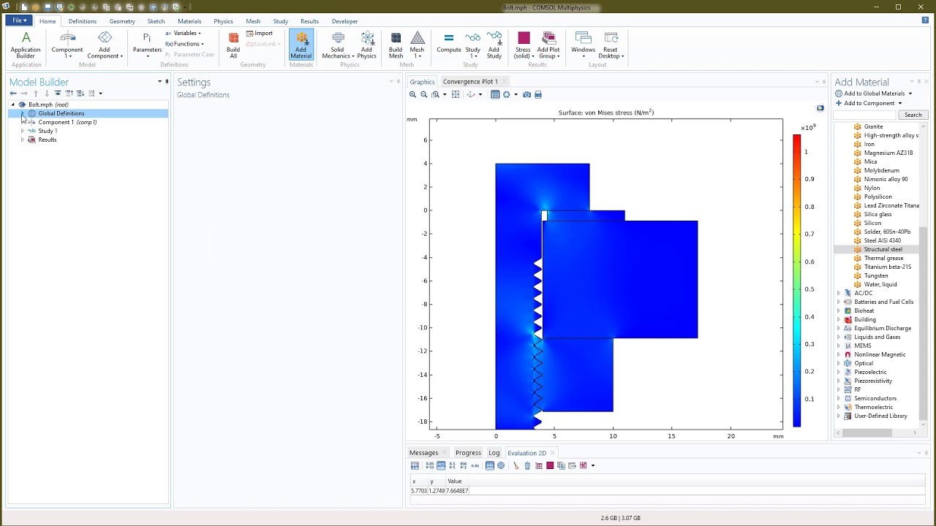
Task: Delete the evaluation table with trash icon
Action: point(527,465)
